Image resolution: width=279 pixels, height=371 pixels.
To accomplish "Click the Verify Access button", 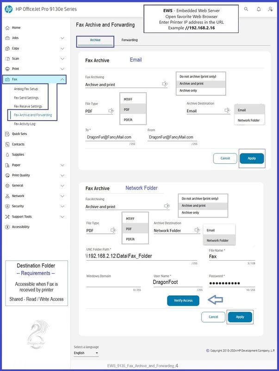I will tap(183, 301).
